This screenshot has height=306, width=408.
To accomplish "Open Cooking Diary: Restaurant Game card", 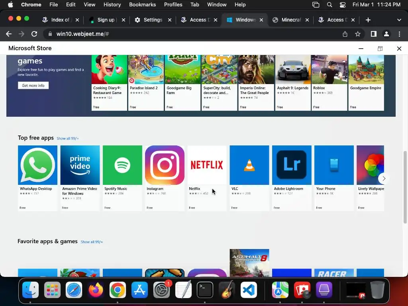I will (x=109, y=83).
